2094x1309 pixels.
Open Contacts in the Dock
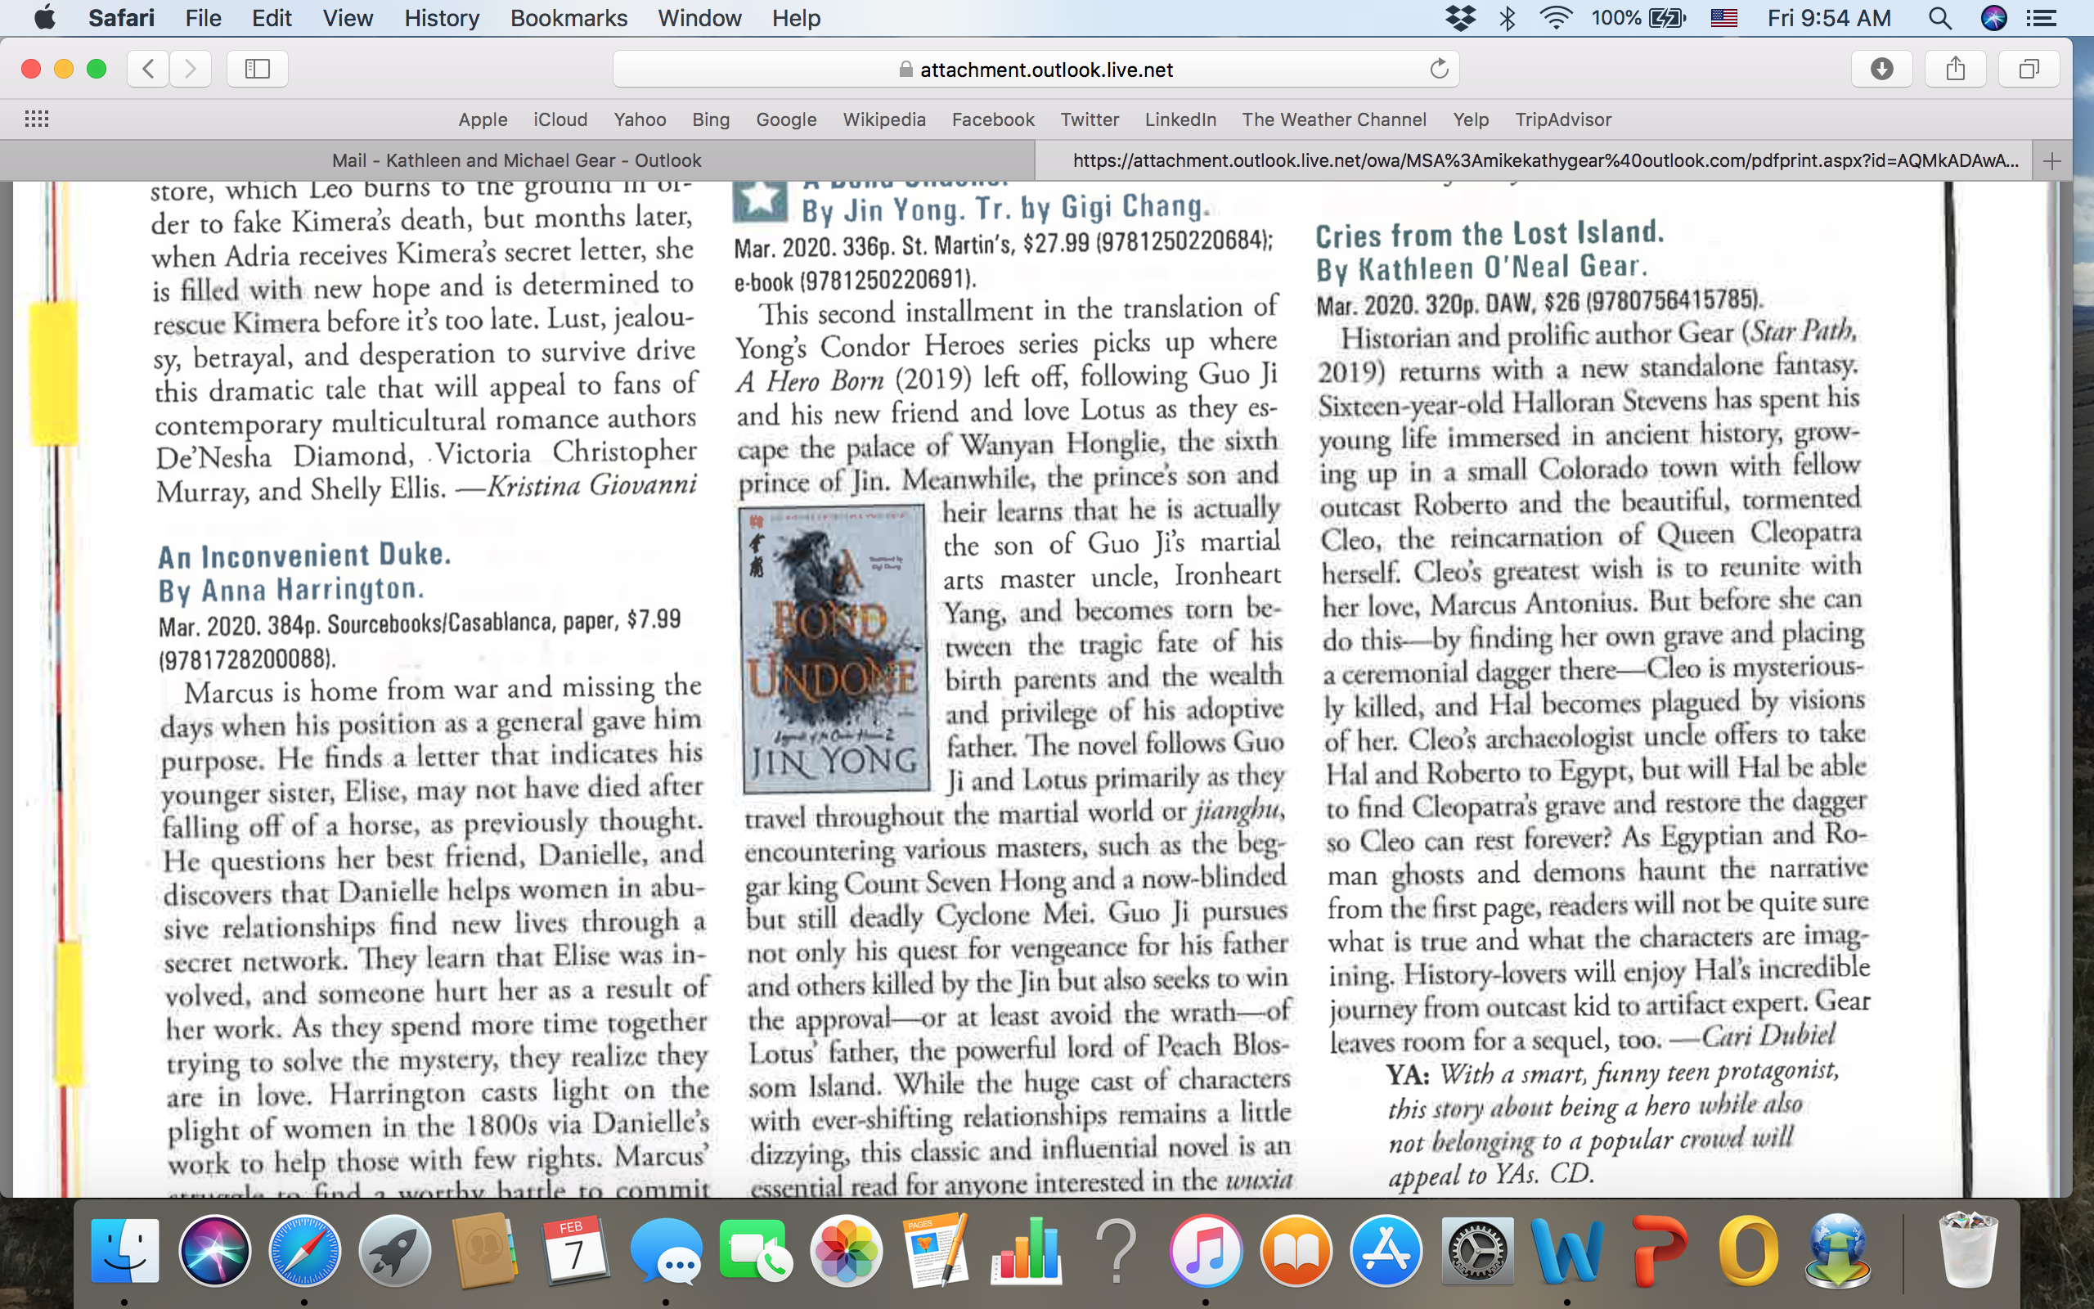pyautogui.click(x=484, y=1250)
